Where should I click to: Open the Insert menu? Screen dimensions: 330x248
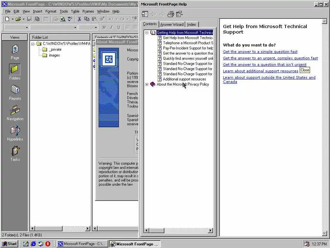(x=37, y=11)
